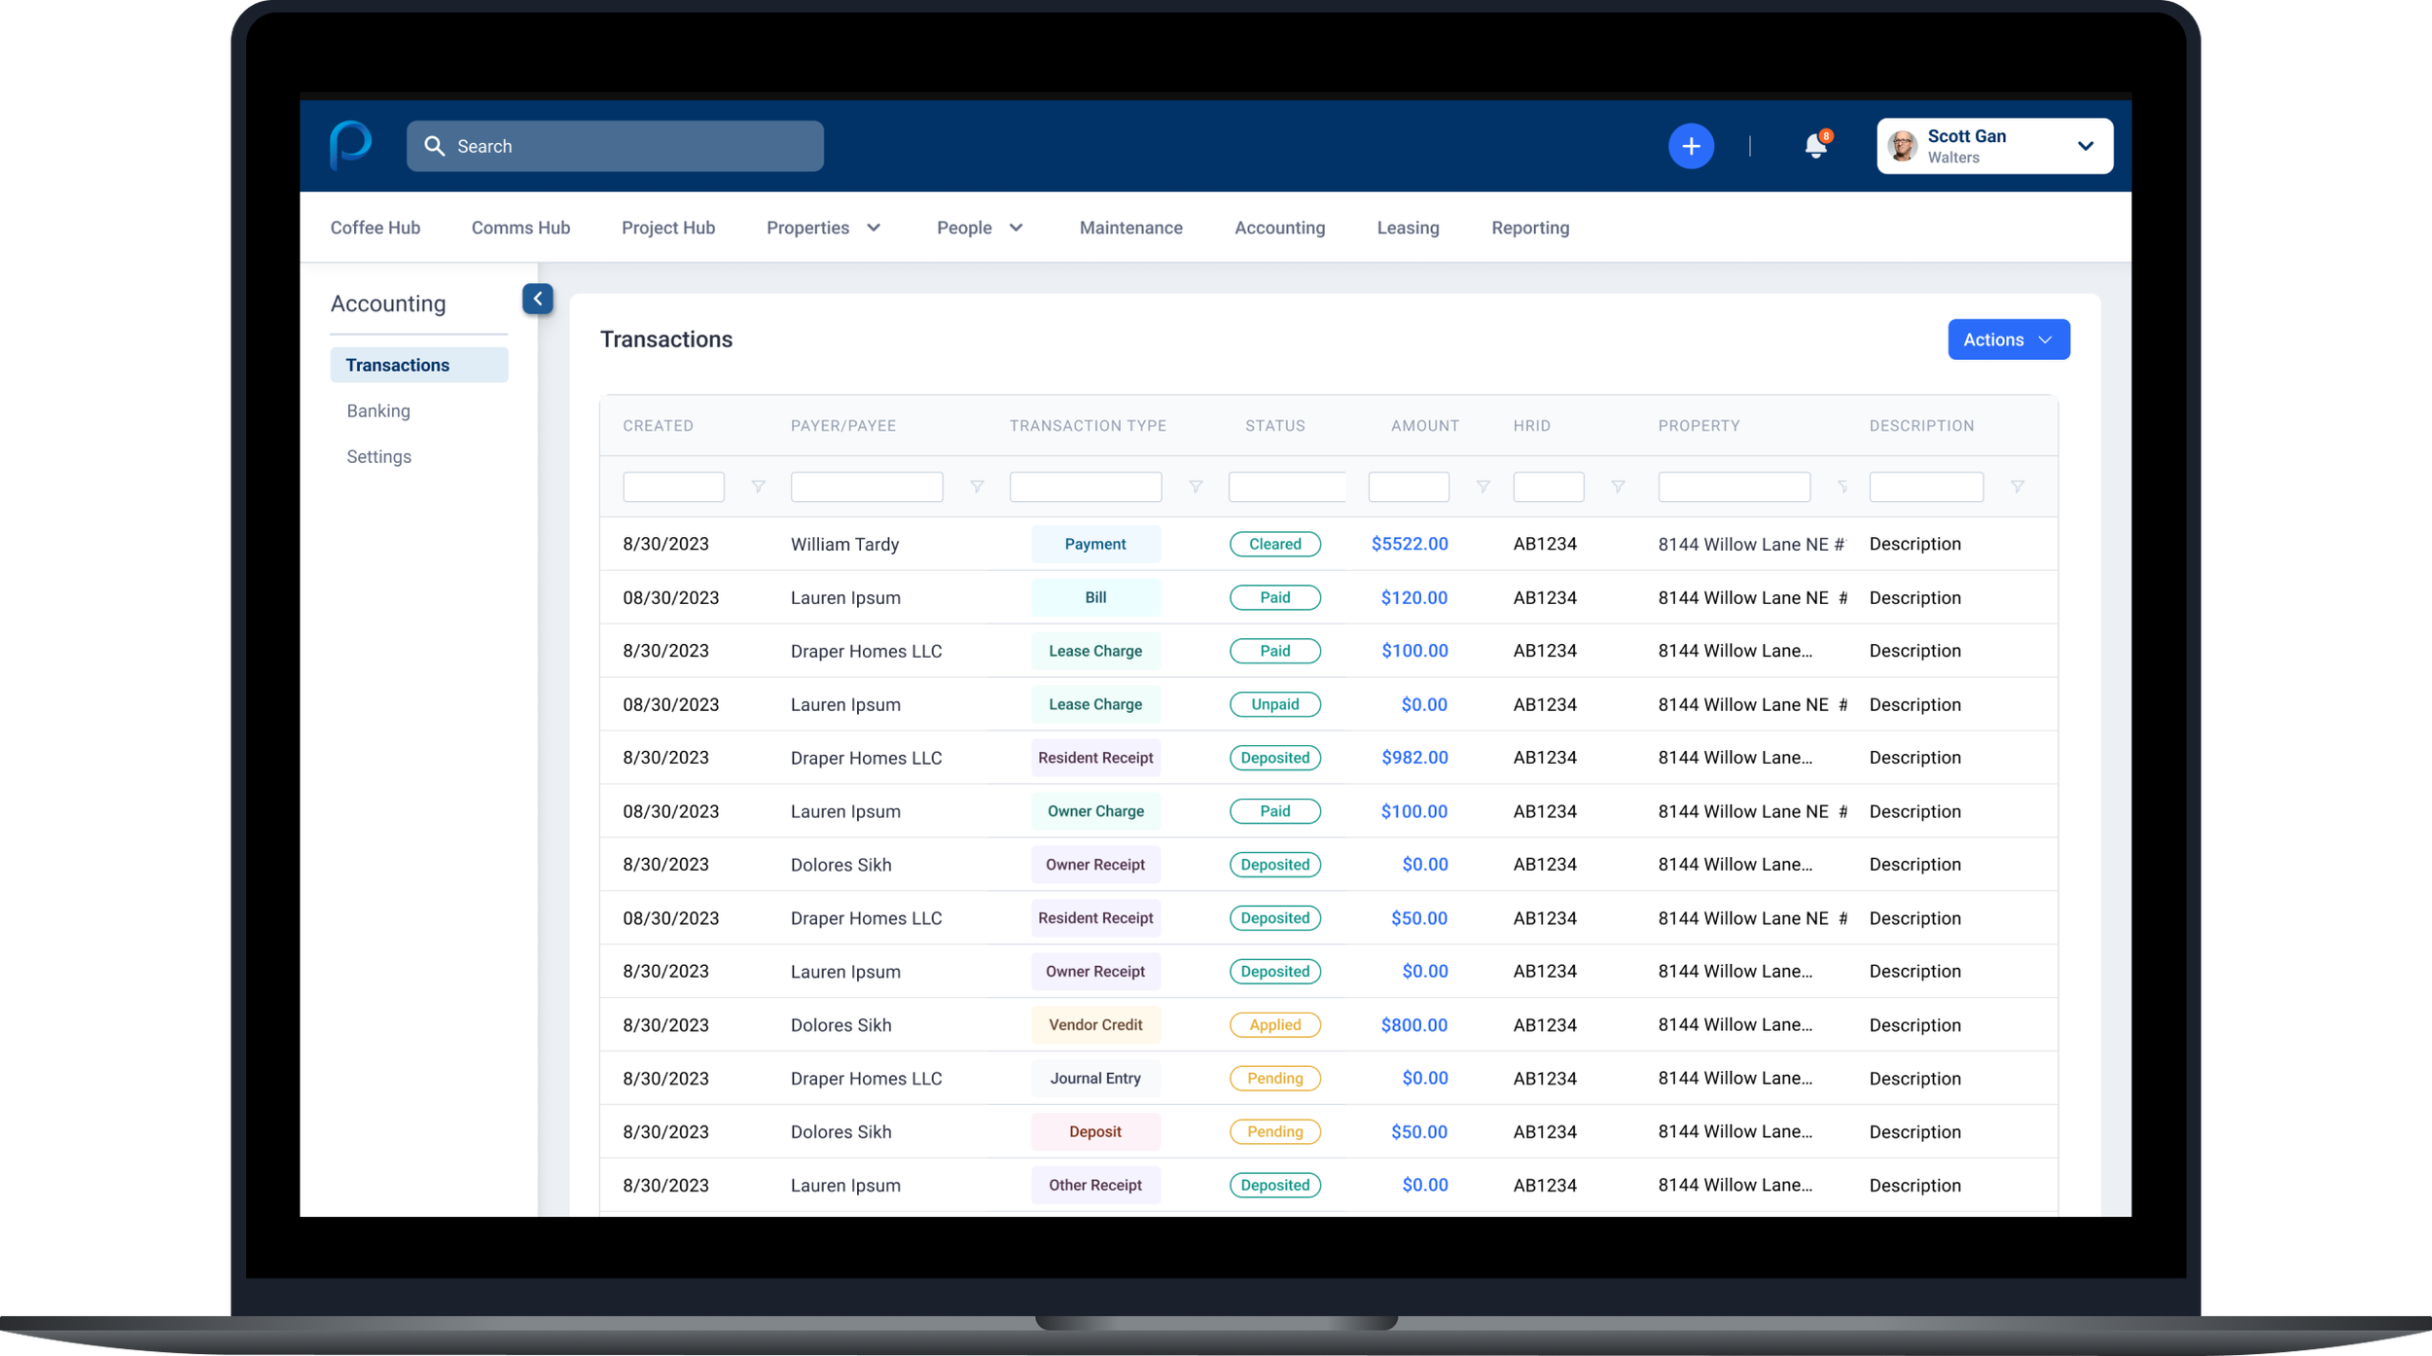The image size is (2432, 1356).
Task: Click the $5522.00 amount link
Action: point(1409,544)
